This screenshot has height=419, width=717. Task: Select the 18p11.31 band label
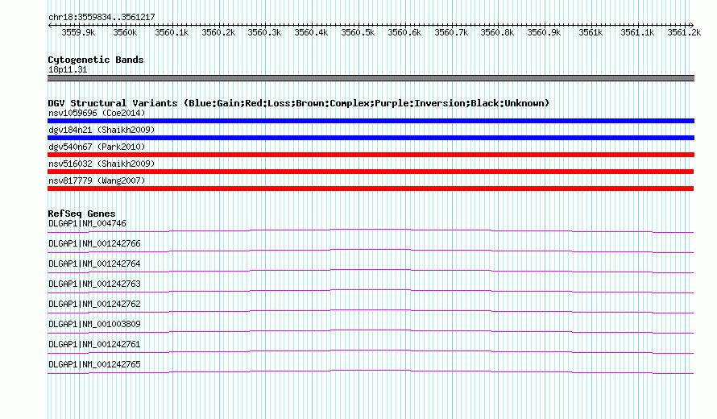[68, 69]
